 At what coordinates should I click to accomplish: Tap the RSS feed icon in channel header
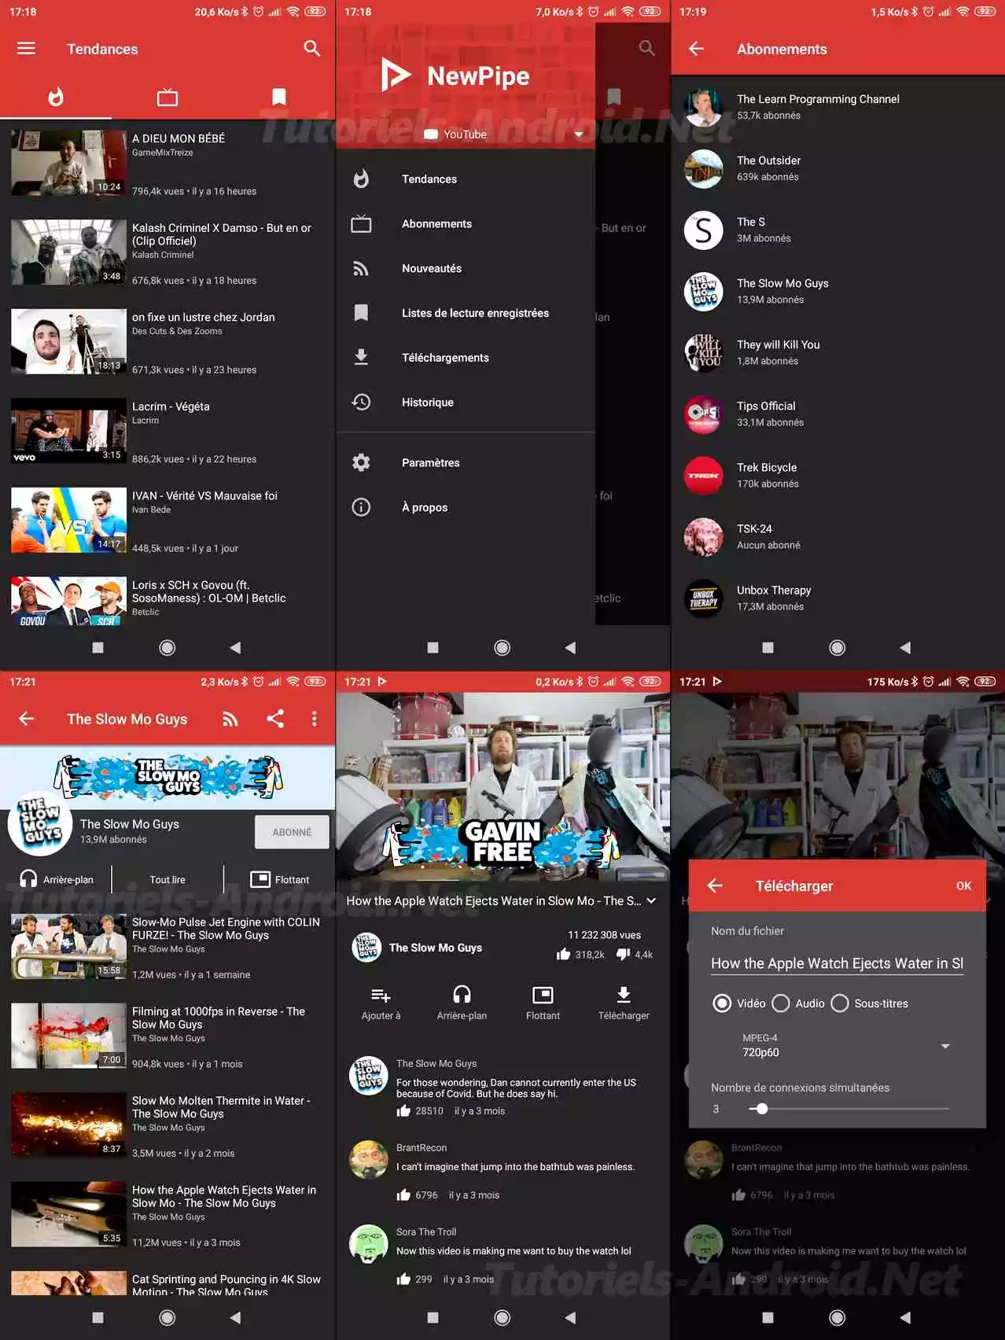(230, 719)
